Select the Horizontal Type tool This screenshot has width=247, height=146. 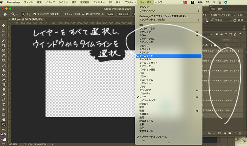(4, 105)
